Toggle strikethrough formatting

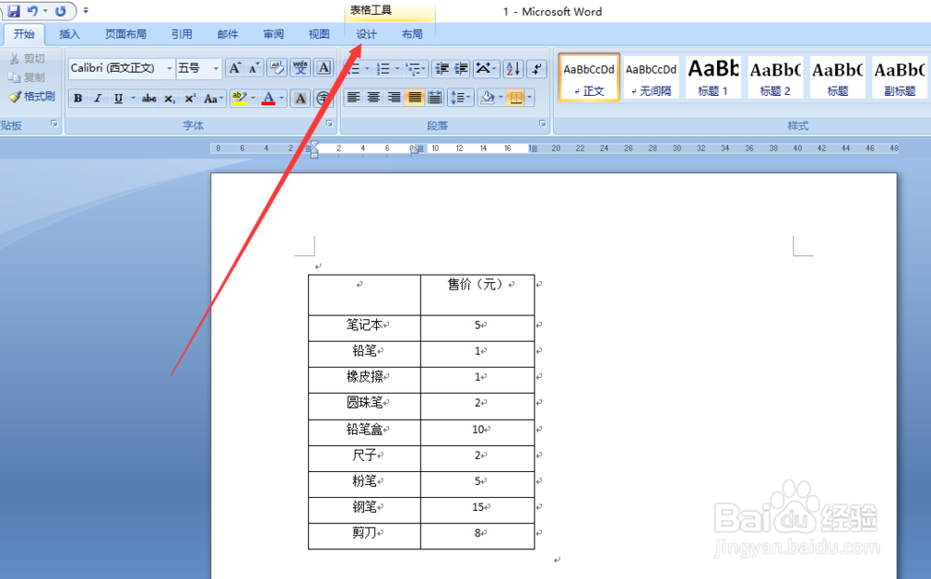tap(150, 97)
